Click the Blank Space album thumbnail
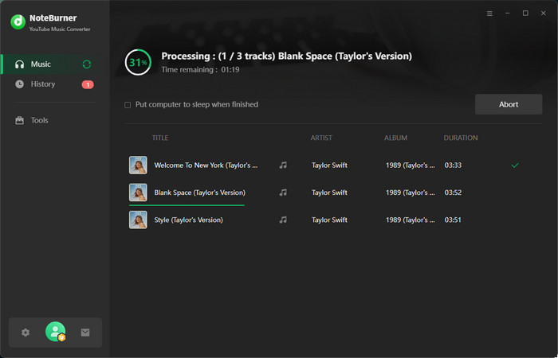Screen dimensions: 558x358 click(138, 193)
